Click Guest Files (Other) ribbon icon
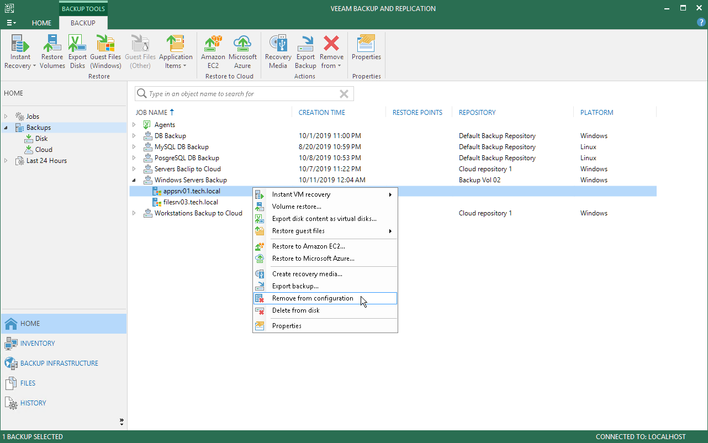 coord(140,52)
